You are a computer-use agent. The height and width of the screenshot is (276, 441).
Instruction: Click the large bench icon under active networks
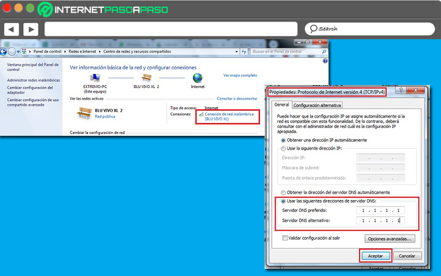[x=84, y=113]
